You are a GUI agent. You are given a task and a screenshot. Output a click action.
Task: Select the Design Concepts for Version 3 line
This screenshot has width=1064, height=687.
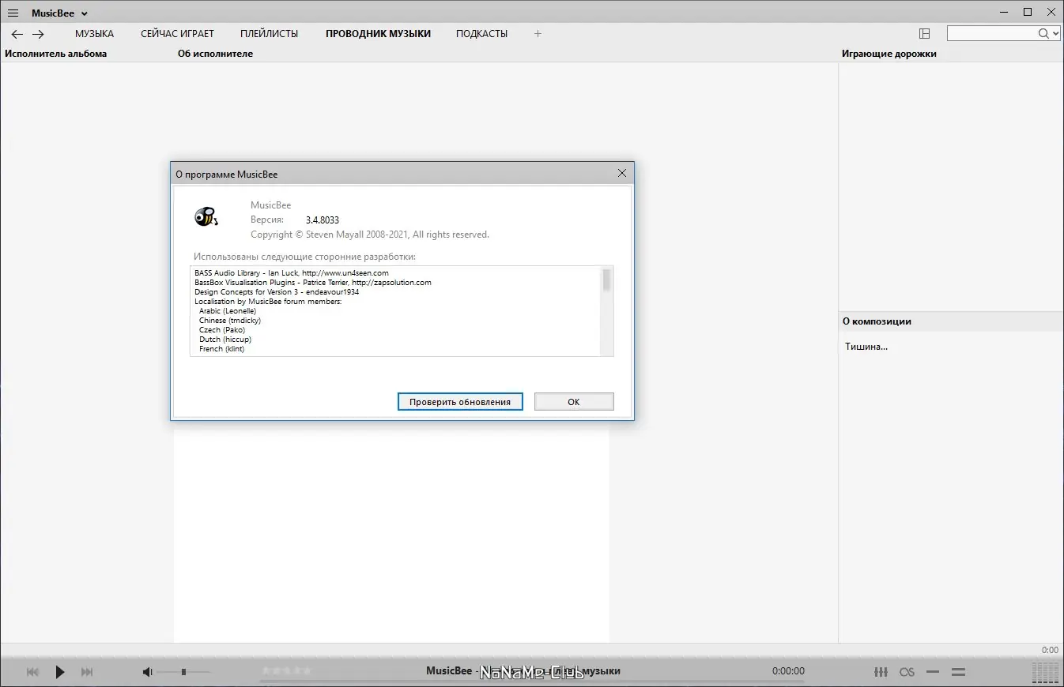[x=277, y=291]
